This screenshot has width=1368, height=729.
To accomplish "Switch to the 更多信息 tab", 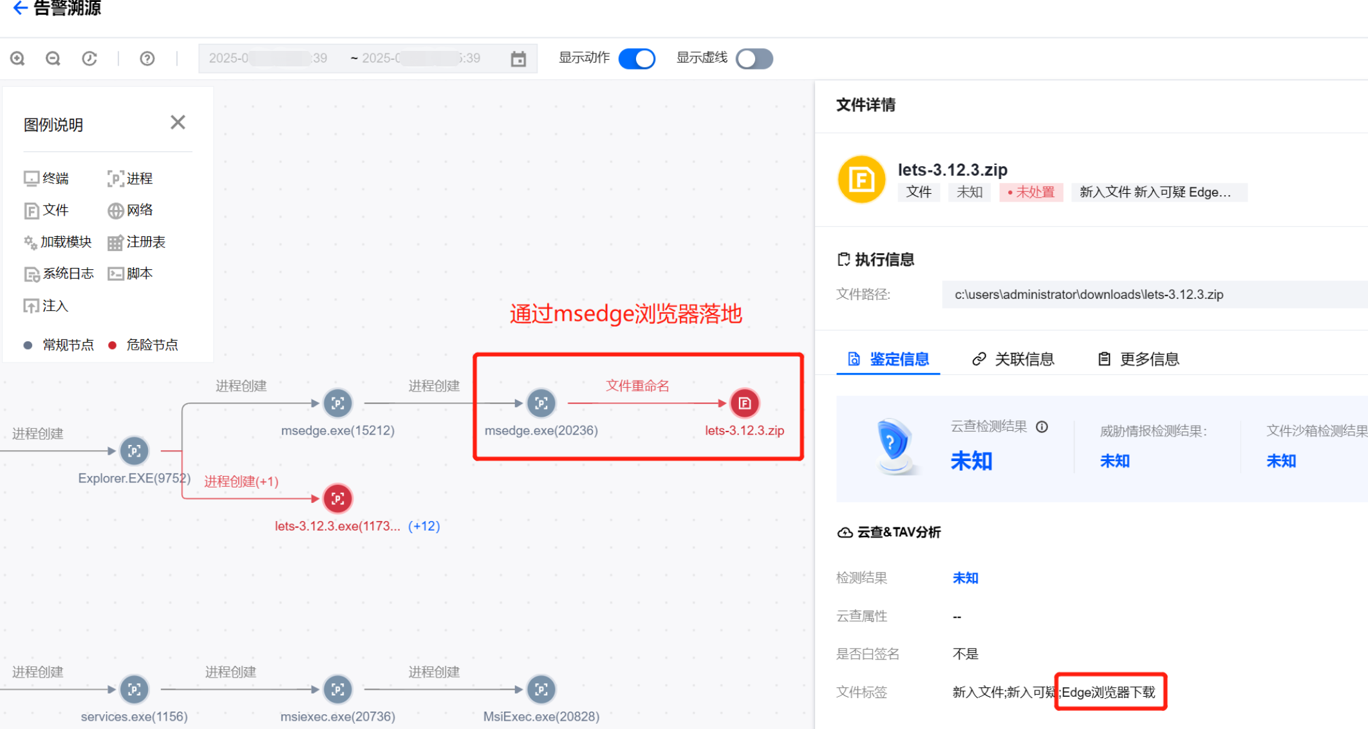I will coord(1138,359).
